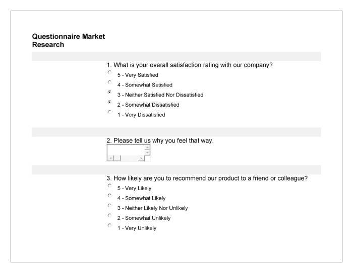The height and width of the screenshot is (273, 353).
Task: Pick '2 - Somewhat Unlikely' radio button
Action: (x=109, y=215)
